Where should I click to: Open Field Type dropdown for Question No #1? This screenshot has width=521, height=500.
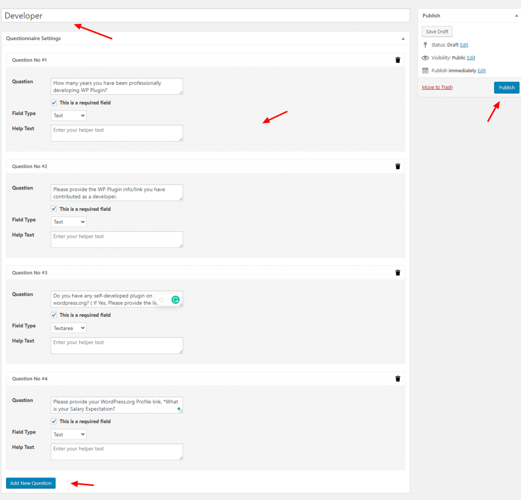click(69, 116)
